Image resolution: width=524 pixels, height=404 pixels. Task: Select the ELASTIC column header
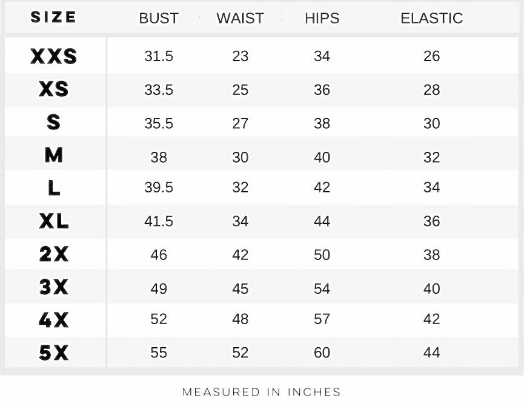431,18
